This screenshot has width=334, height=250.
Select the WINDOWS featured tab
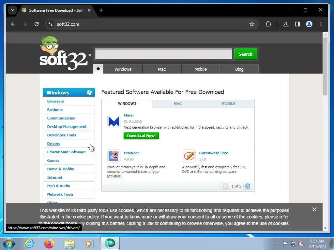click(x=127, y=104)
